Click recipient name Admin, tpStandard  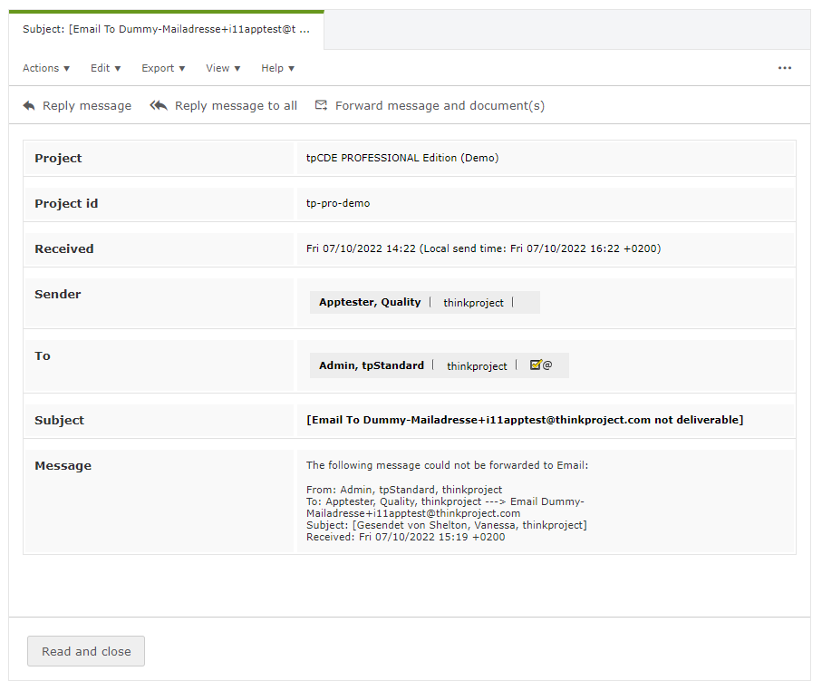click(372, 366)
